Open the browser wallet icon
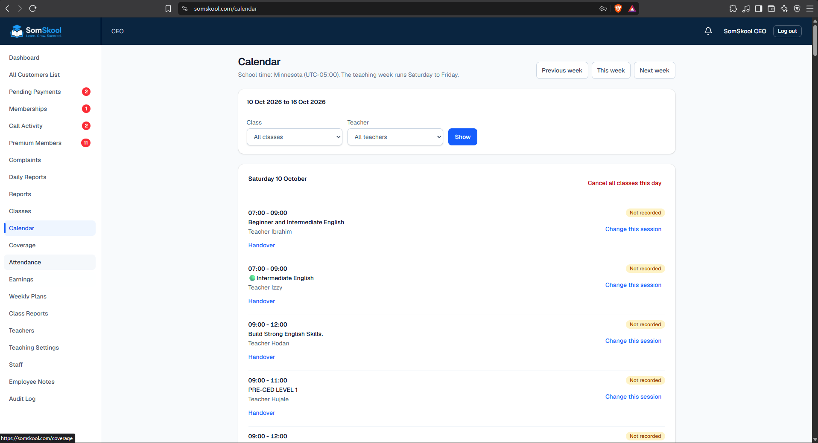The width and height of the screenshot is (818, 443). 771,9
